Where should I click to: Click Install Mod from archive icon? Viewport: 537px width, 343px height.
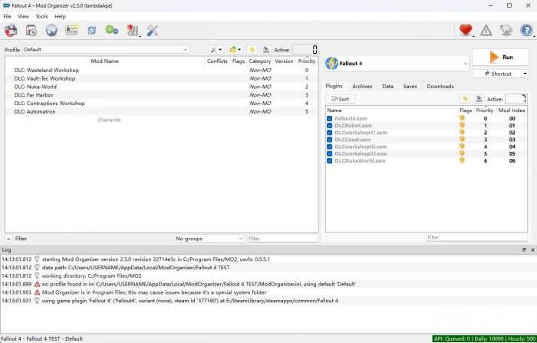(31, 31)
